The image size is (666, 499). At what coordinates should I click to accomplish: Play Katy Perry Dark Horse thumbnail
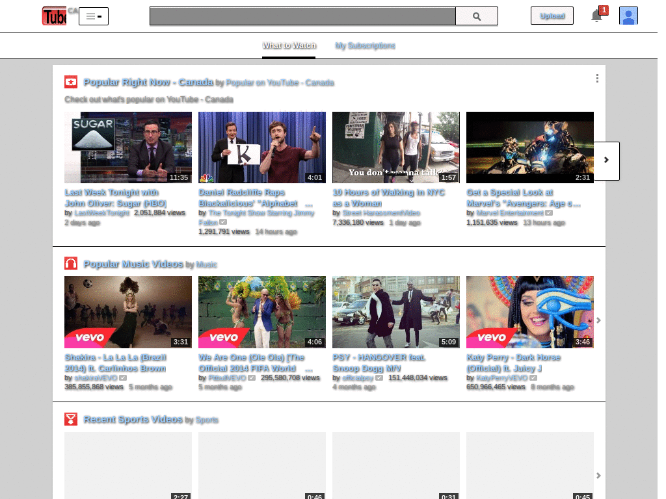click(x=530, y=313)
